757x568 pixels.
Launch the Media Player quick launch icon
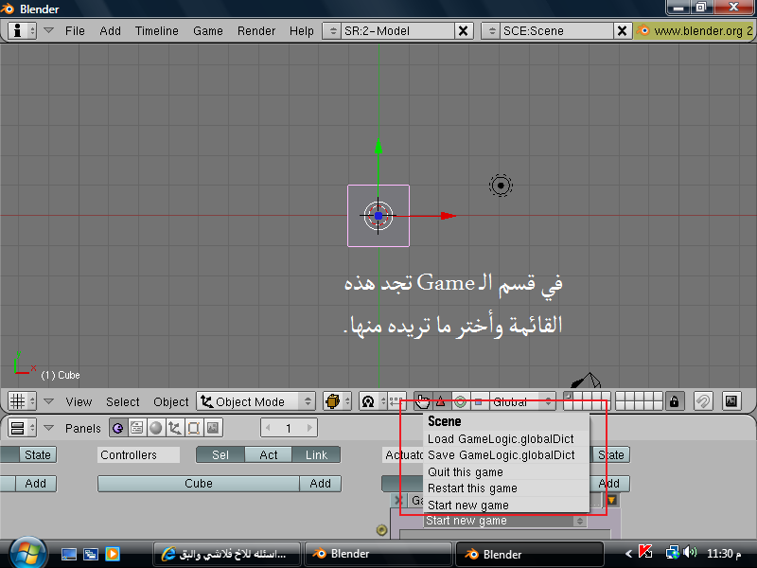tap(113, 554)
